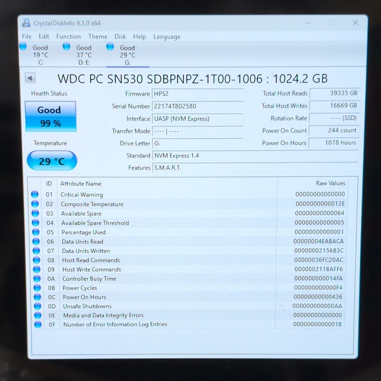Click status orb for Data Units Read

pyautogui.click(x=36, y=242)
